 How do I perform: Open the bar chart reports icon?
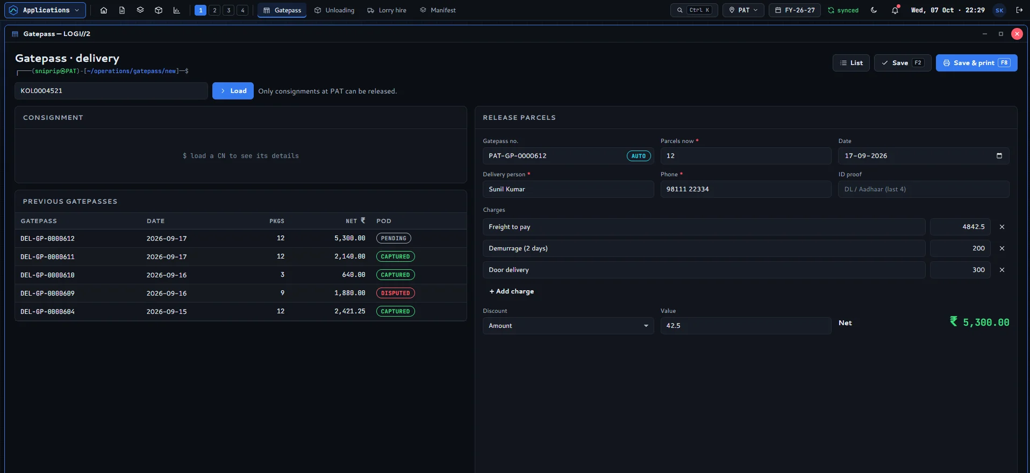click(x=176, y=10)
